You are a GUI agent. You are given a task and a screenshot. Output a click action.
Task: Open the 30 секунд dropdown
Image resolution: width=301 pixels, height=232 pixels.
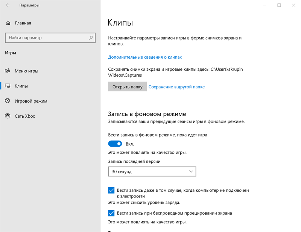152,171
